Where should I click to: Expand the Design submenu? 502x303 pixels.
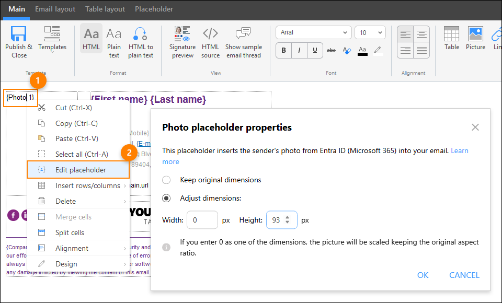(78, 264)
